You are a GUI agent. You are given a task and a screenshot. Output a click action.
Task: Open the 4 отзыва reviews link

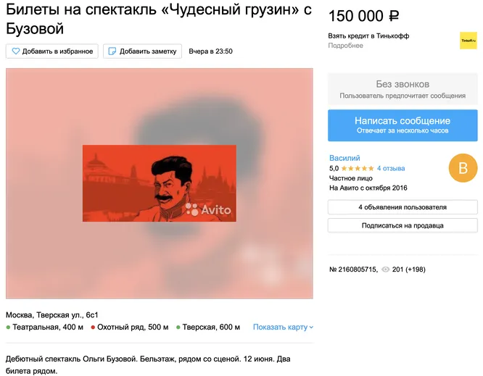click(391, 168)
